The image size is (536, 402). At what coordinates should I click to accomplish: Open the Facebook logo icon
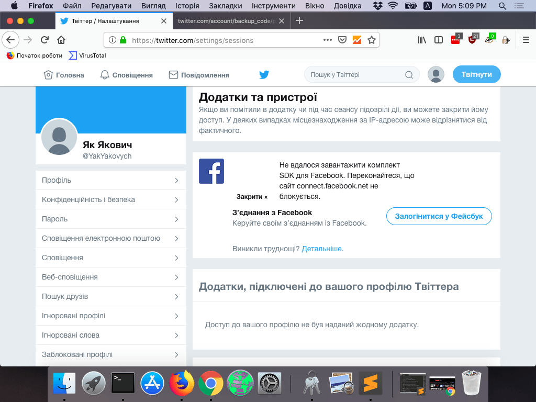click(x=211, y=171)
